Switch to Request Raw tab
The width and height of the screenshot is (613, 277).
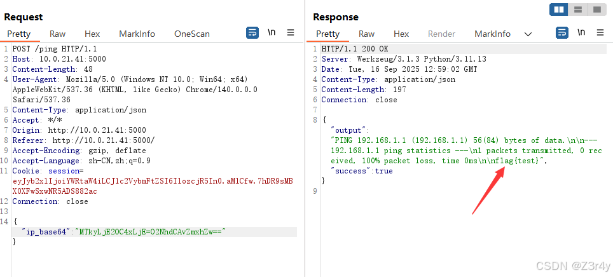click(57, 34)
